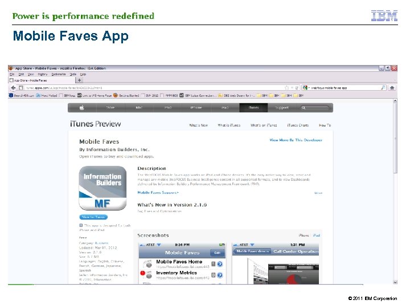Click Mobile Faves demos back button
410x308 pixels.
(x=252, y=252)
